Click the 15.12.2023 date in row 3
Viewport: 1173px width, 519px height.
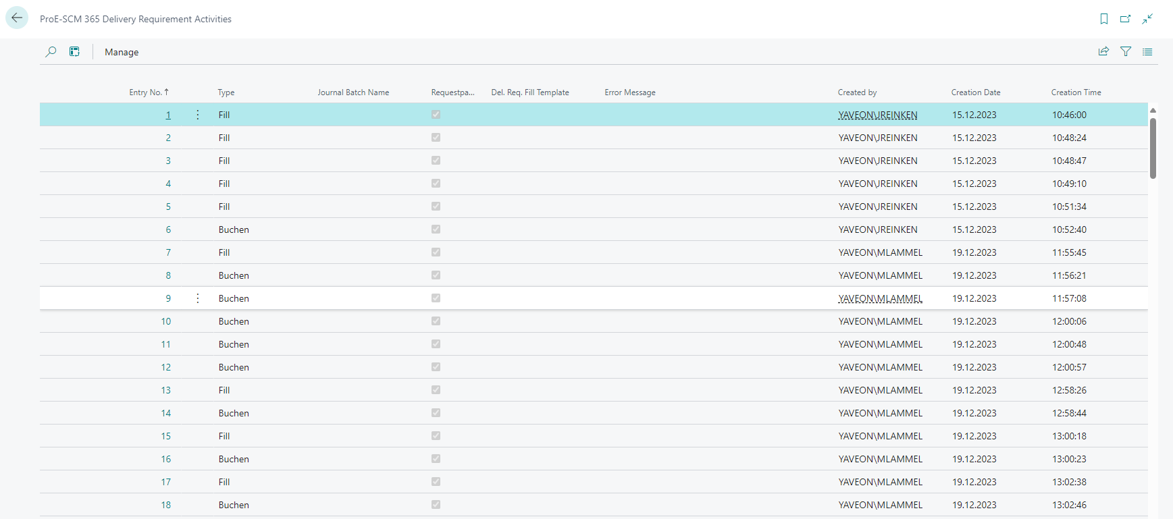point(974,161)
